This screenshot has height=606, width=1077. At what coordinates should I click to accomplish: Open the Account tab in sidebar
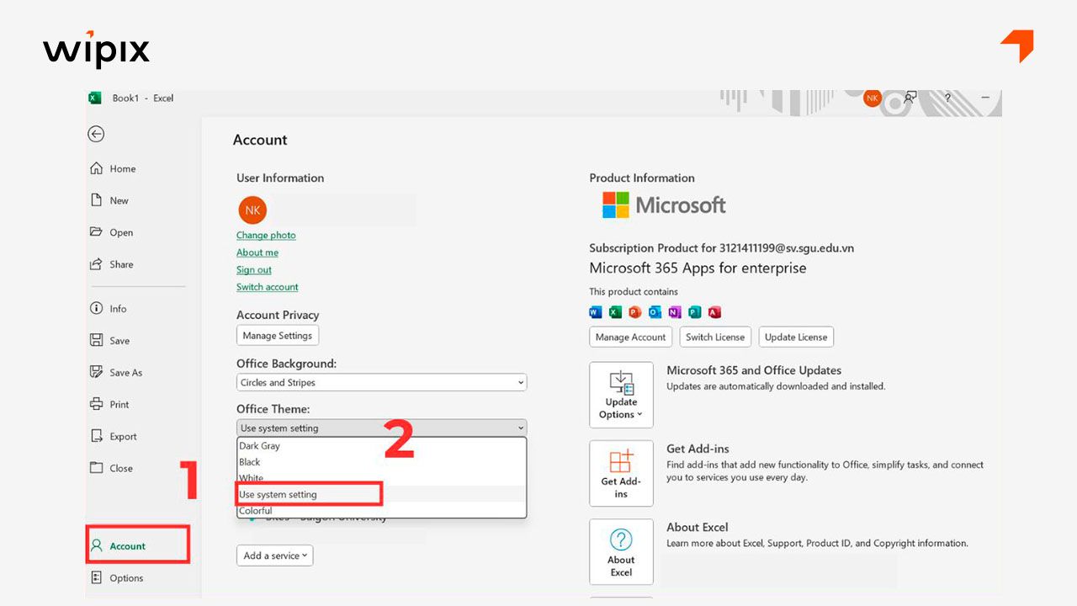(x=128, y=546)
